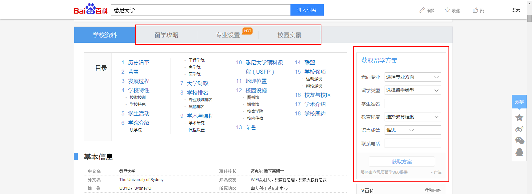
Task: Click the search box containing 悉尼大学
Action: [x=201, y=10]
